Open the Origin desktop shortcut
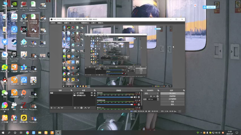Viewport: 241px width, 135px height. (x=24, y=94)
